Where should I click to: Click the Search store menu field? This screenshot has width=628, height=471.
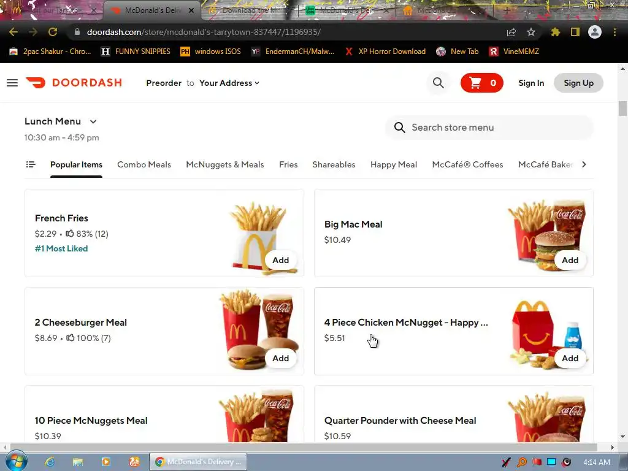point(489,128)
